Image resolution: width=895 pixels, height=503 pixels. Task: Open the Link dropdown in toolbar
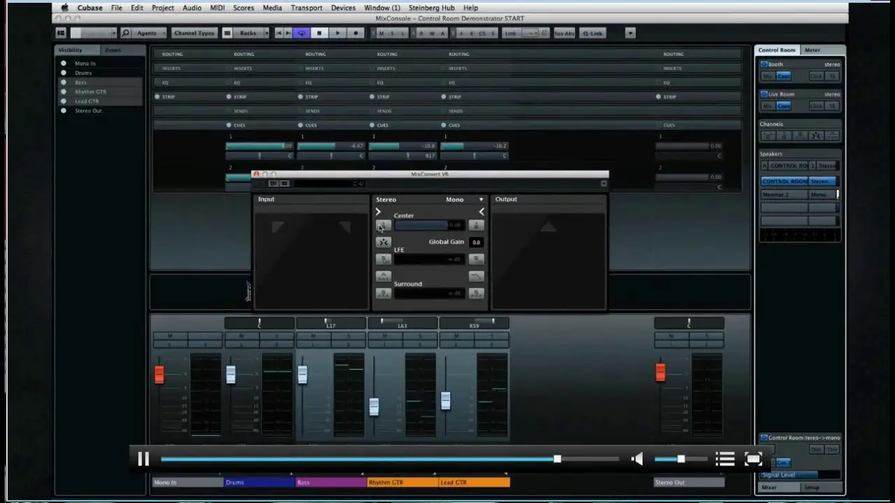coord(530,33)
